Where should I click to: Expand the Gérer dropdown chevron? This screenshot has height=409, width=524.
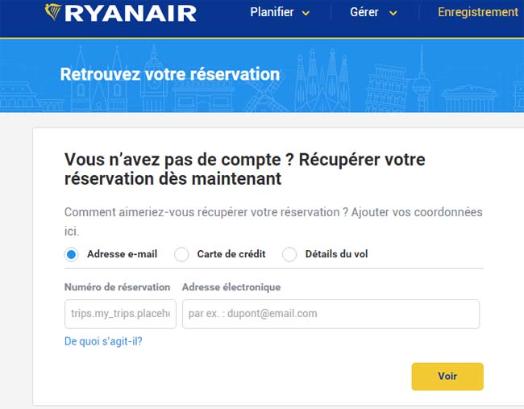pos(393,14)
